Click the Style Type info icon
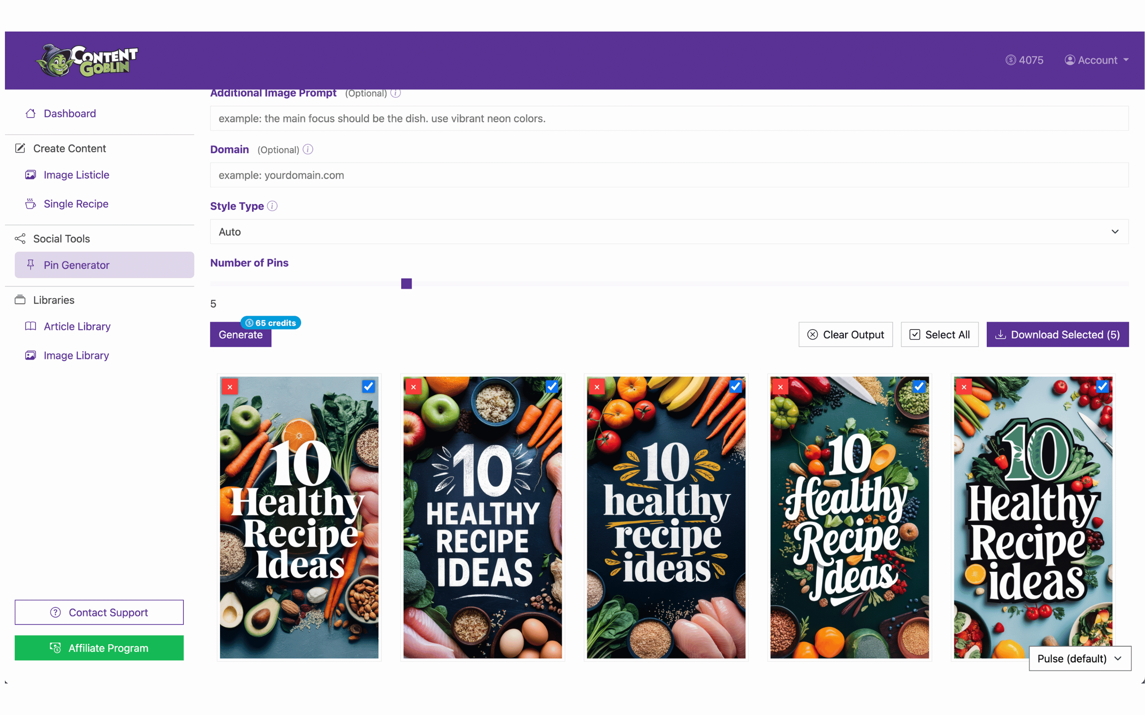The height and width of the screenshot is (715, 1145). click(272, 206)
